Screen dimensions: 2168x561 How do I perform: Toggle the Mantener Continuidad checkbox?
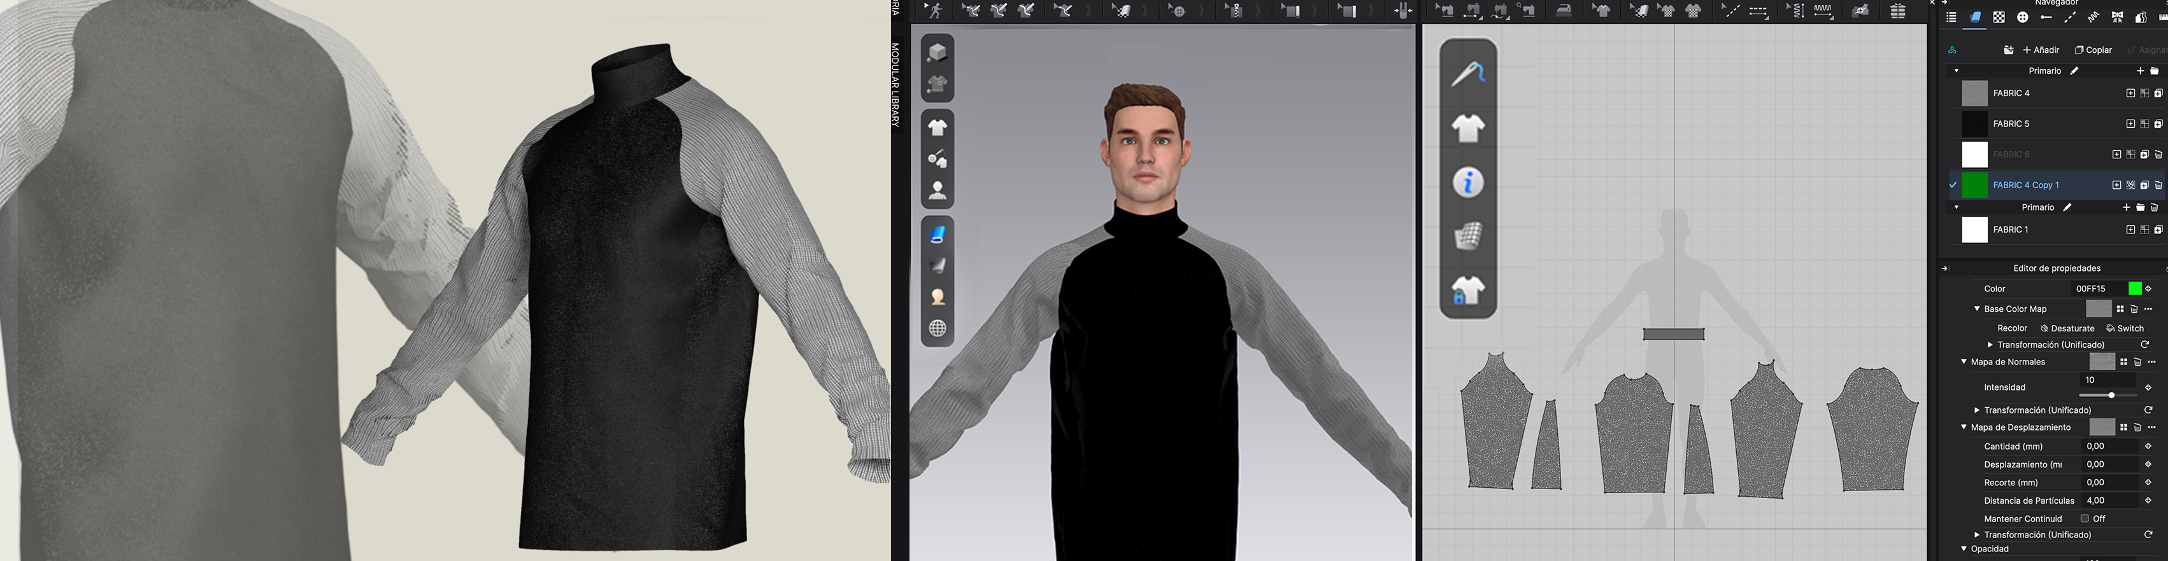click(2084, 519)
